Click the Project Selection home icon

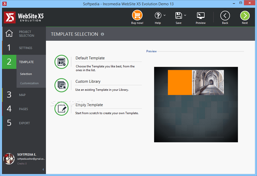coord(9,33)
